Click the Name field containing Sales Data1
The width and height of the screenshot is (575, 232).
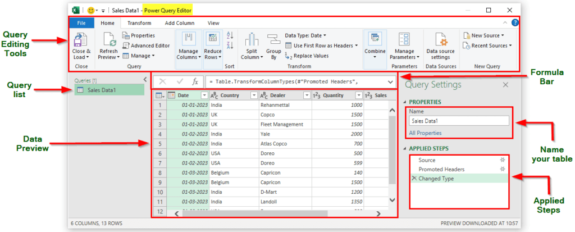pos(459,120)
